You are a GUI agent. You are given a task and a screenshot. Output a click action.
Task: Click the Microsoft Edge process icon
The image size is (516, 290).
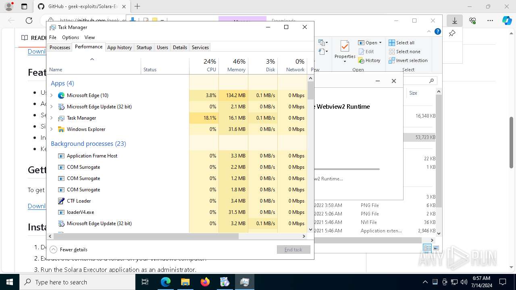pos(61,95)
